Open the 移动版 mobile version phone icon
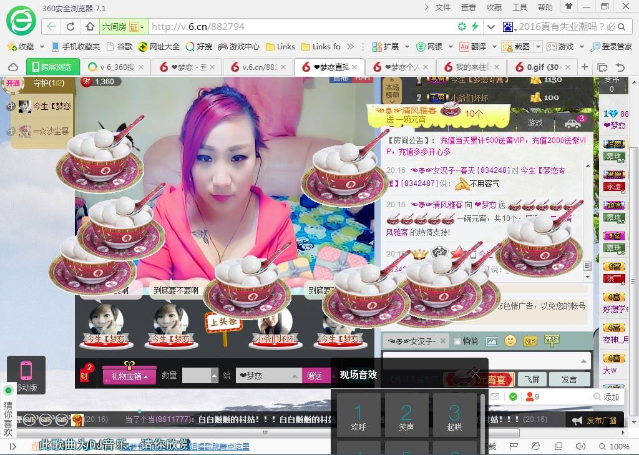Viewport: 639px width, 455px height. point(26,374)
